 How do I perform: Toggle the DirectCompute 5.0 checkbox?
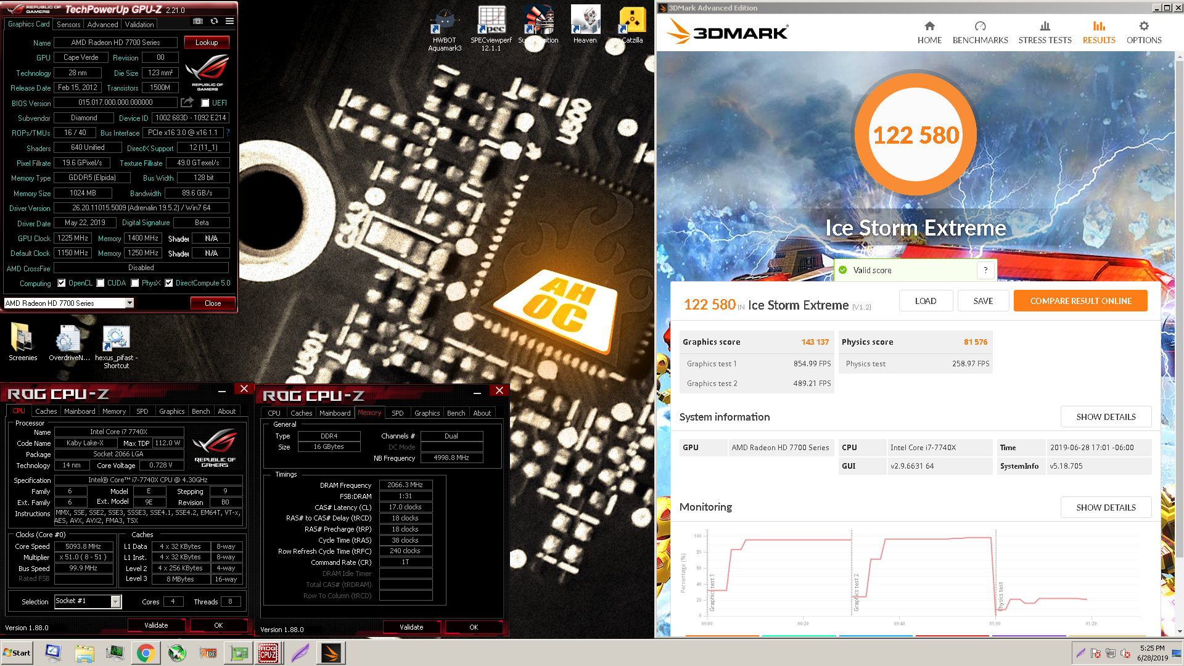(x=169, y=283)
